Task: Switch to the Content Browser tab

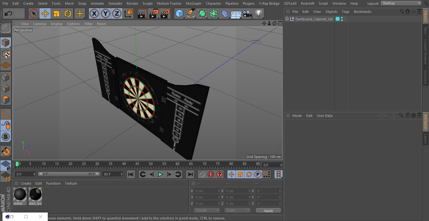Action: click(x=426, y=52)
